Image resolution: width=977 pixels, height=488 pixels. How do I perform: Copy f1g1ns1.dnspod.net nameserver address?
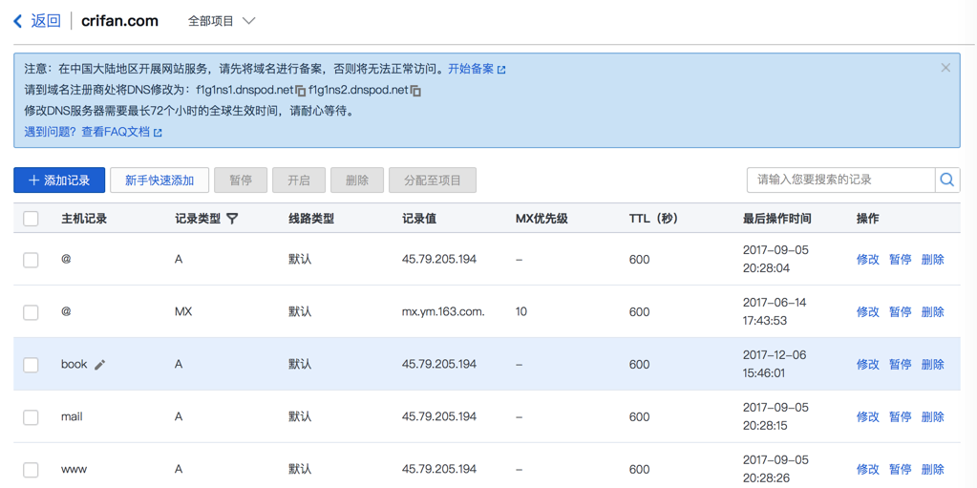point(301,91)
